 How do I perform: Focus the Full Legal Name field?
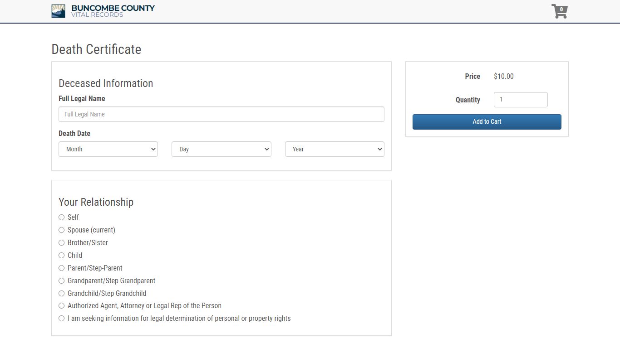coord(221,114)
